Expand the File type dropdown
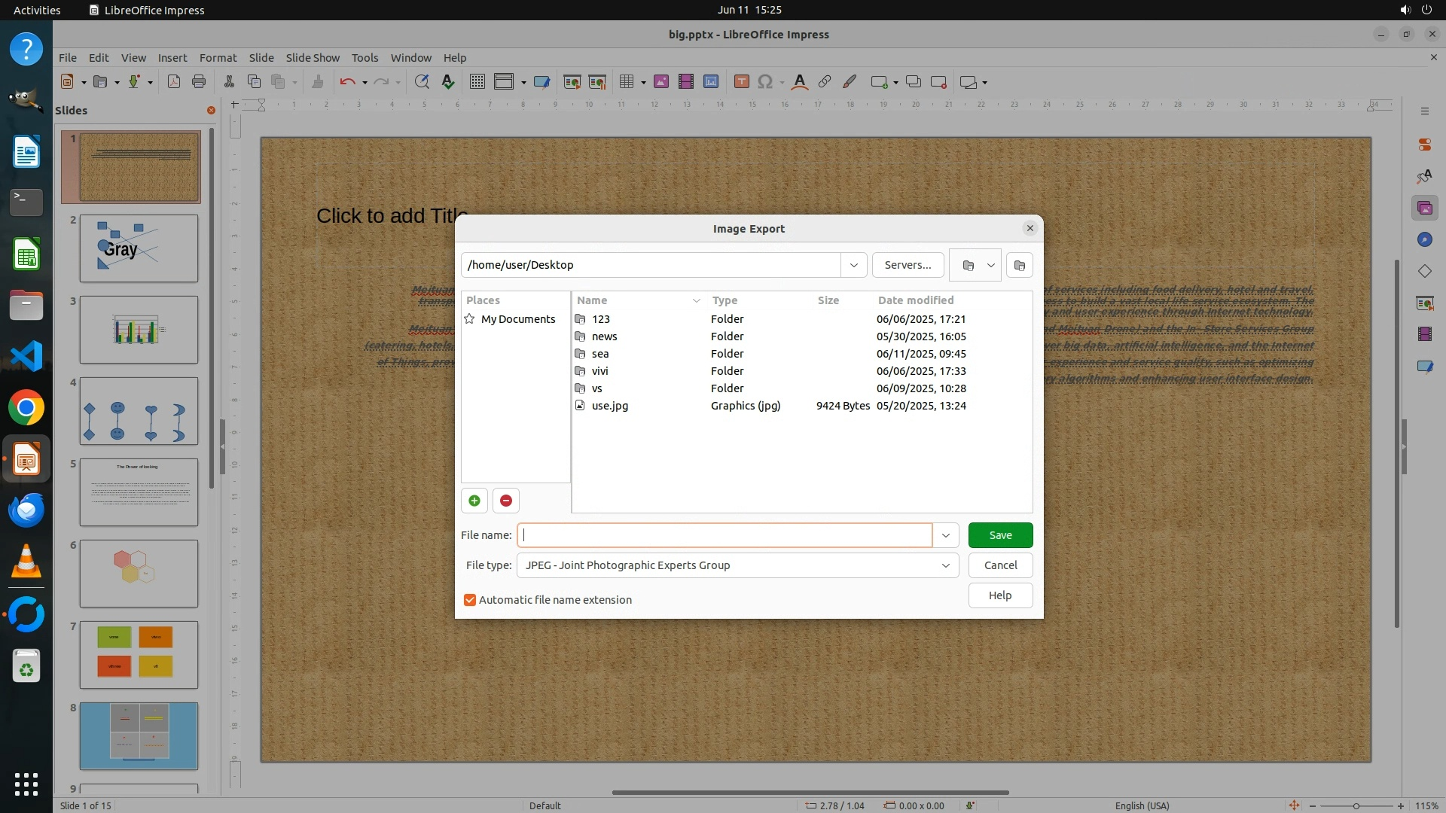 [x=945, y=565]
